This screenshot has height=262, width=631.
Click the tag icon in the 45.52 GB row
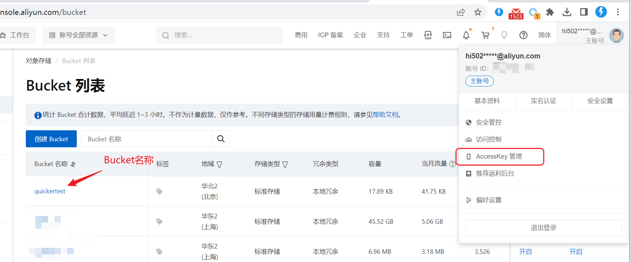(x=160, y=222)
